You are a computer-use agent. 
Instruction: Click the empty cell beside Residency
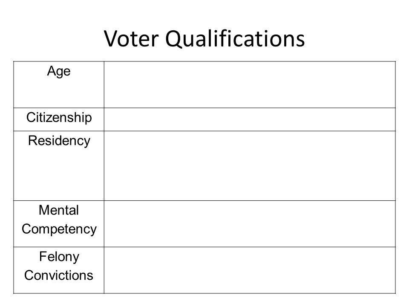pyautogui.click(x=250, y=166)
